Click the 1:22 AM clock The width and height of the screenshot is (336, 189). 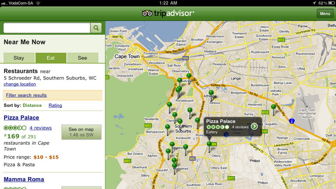point(168,3)
